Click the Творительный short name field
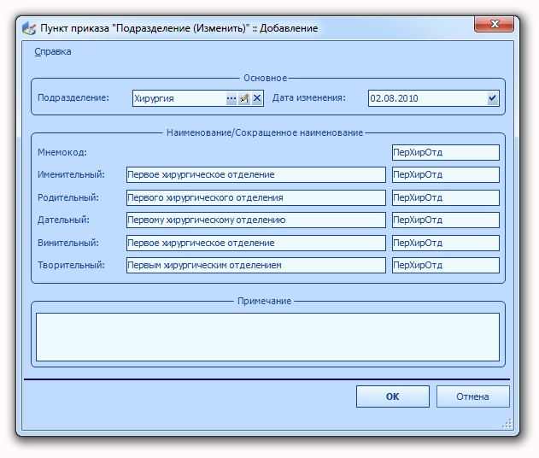Image resolution: width=539 pixels, height=458 pixels. [x=446, y=266]
